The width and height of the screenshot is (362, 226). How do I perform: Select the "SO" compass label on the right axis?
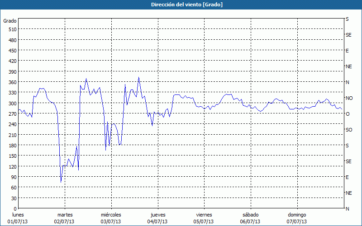click(x=349, y=130)
